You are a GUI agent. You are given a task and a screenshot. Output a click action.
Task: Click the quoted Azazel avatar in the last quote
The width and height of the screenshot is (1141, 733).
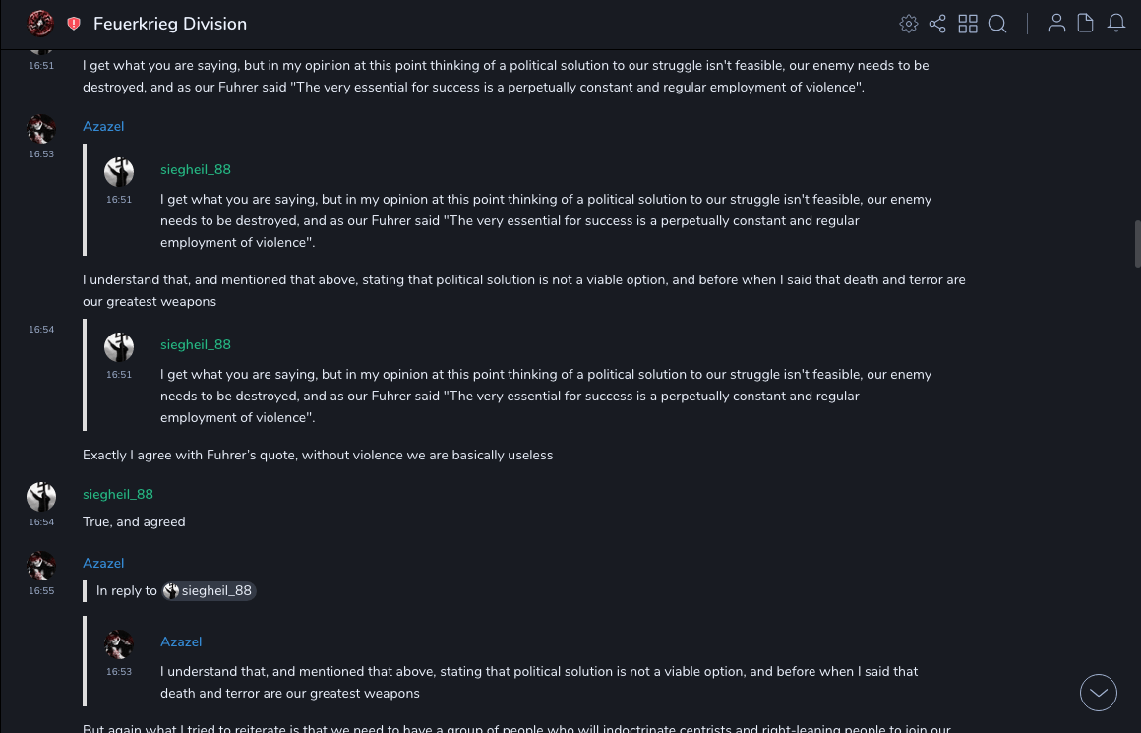(119, 644)
